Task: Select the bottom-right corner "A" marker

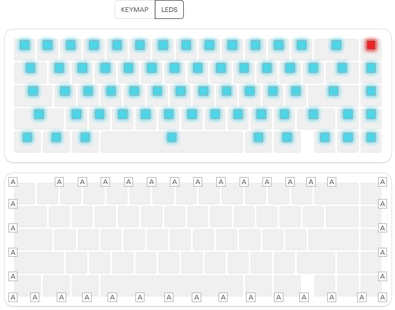Action: coord(383,298)
